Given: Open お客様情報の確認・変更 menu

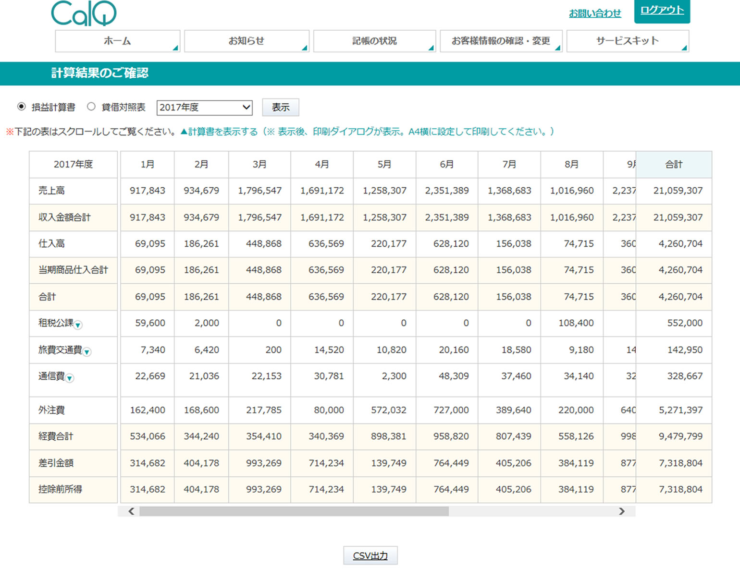Looking at the screenshot, I should point(501,41).
